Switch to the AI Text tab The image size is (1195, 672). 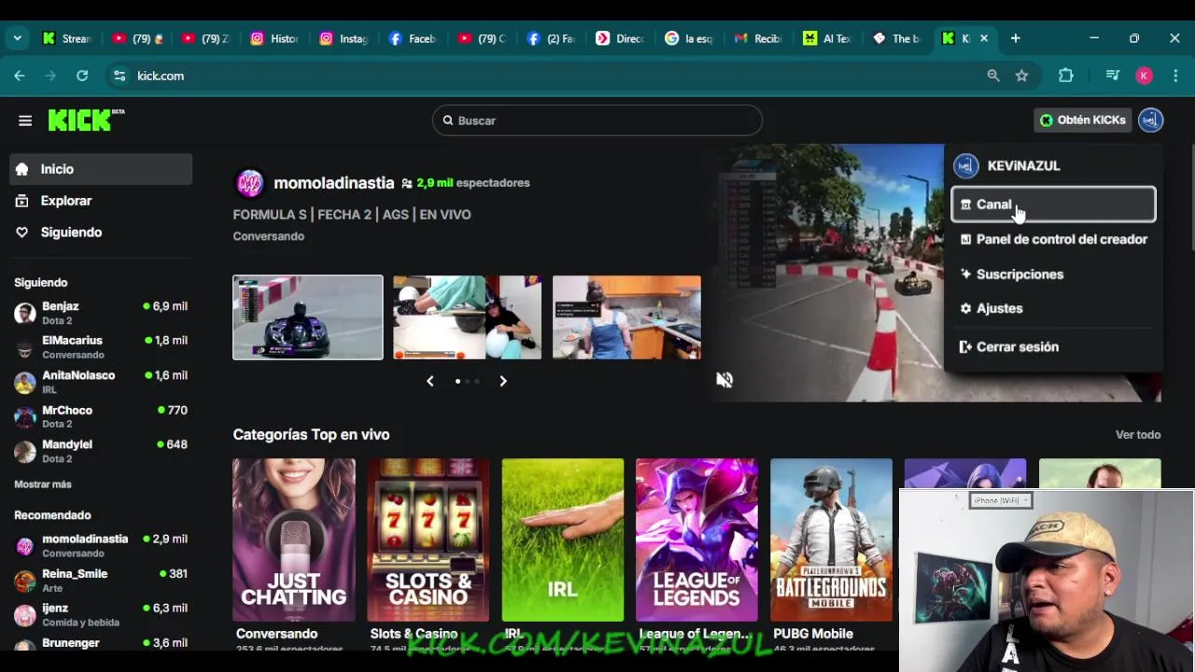(x=827, y=38)
